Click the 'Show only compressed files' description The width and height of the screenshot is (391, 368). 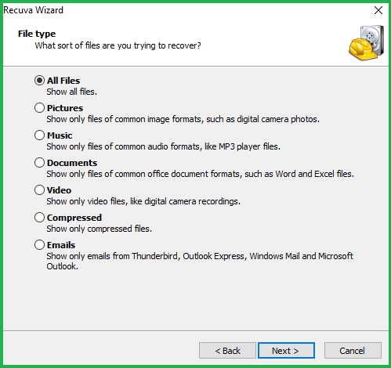(100, 229)
